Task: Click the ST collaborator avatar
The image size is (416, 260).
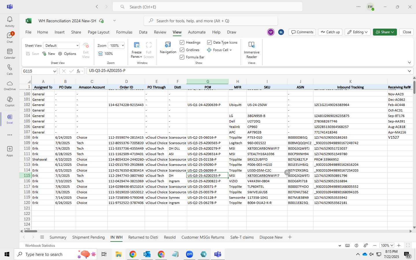Action: point(271,32)
